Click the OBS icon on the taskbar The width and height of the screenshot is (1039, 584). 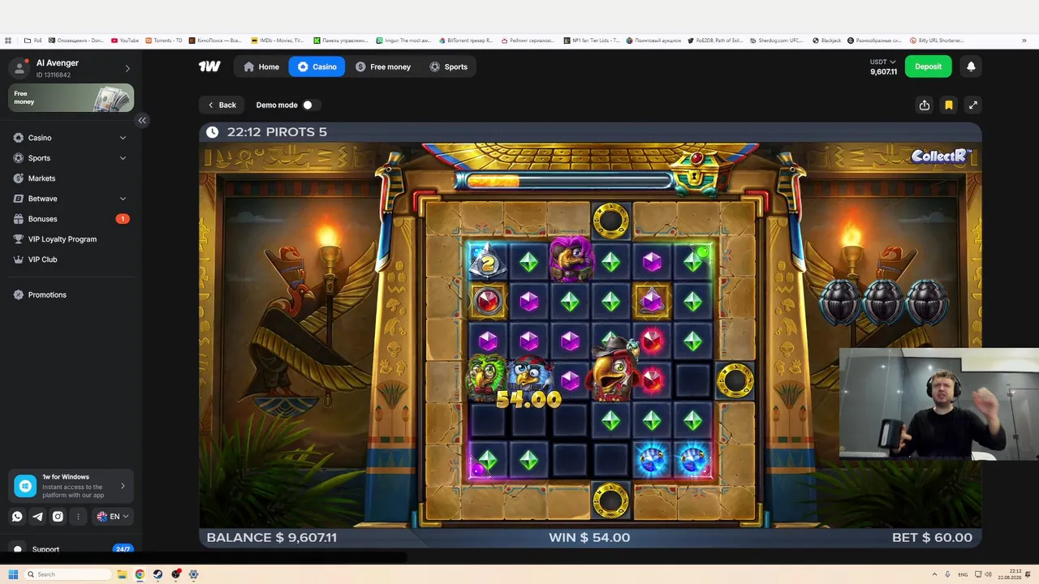coord(175,574)
